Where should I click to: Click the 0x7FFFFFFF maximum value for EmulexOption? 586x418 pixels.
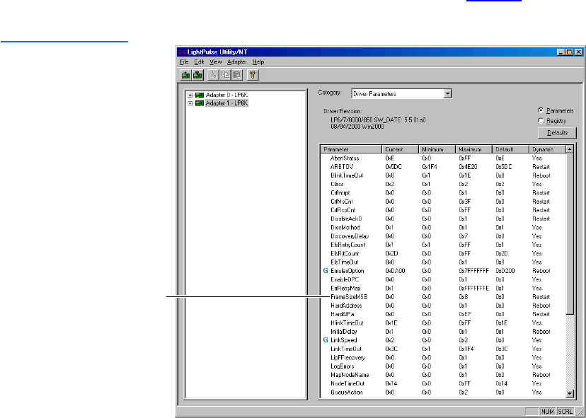tap(473, 271)
